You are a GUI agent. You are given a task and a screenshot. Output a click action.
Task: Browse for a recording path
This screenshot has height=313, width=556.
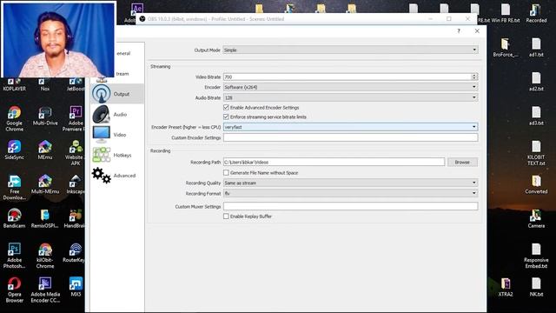pyautogui.click(x=462, y=163)
